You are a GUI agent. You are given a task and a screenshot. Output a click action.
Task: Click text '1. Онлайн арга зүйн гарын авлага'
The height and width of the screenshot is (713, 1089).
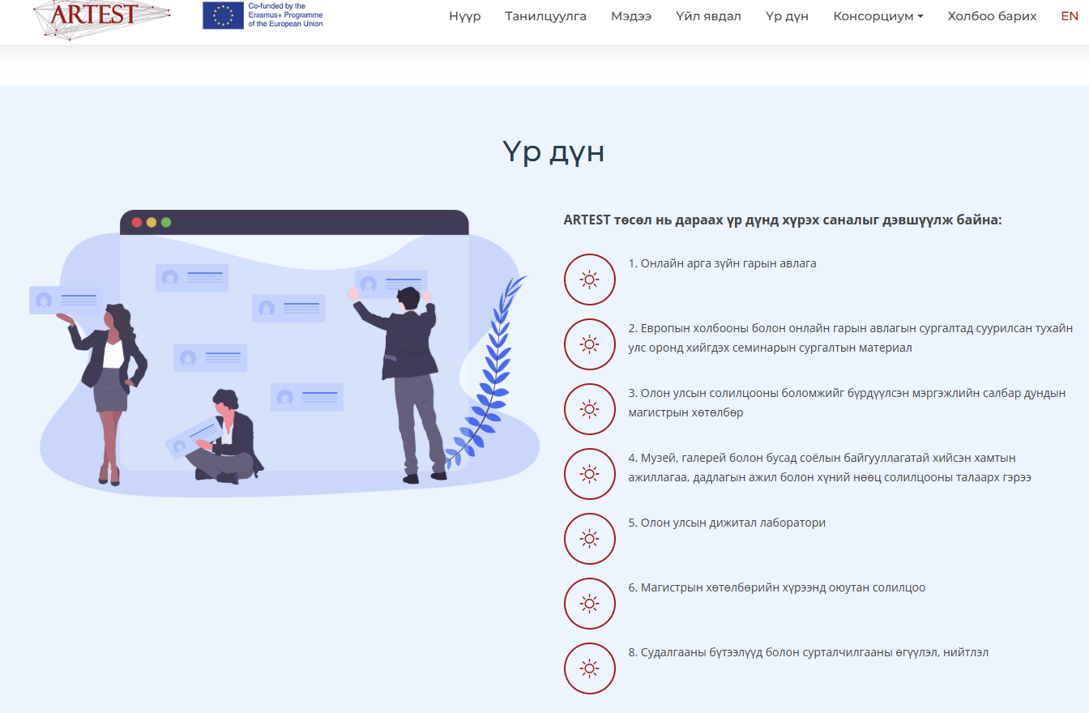[x=722, y=263]
